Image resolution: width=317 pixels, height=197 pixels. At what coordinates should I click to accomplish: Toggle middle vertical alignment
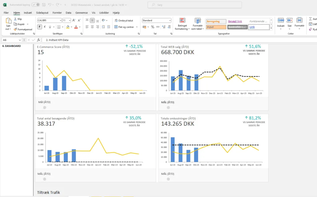click(92, 20)
